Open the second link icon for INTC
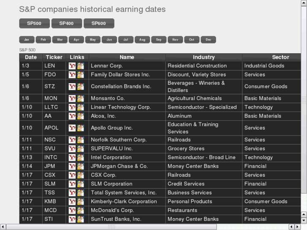 click(x=81, y=157)
